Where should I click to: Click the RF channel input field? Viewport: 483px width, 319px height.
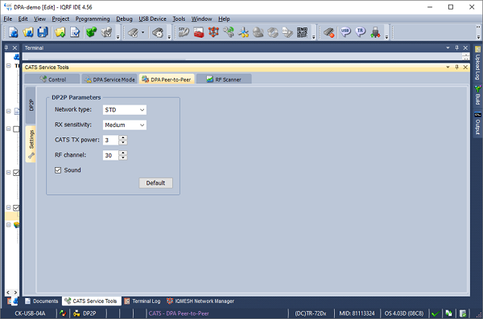point(110,155)
